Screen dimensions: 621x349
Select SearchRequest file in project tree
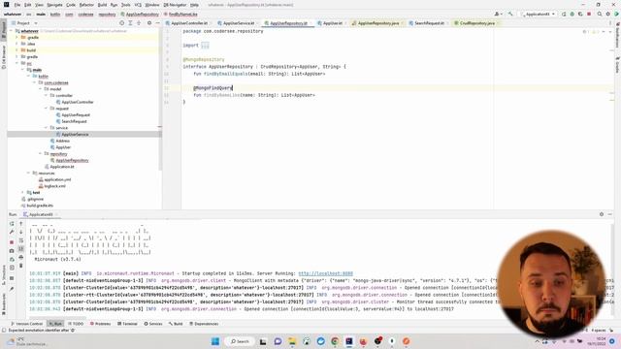74,121
